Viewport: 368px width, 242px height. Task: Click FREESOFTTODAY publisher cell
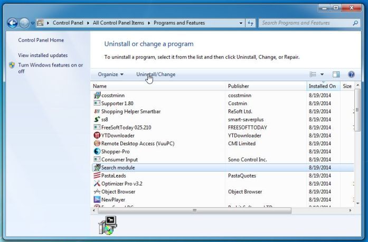[x=248, y=127]
